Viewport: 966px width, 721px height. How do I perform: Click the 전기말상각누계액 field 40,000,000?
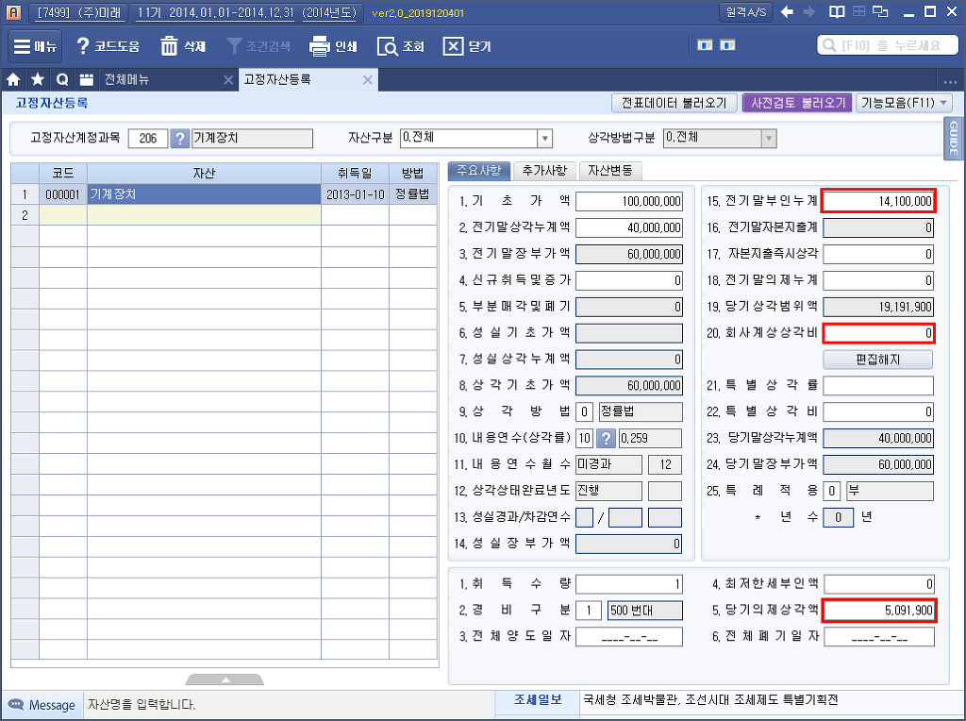click(629, 227)
